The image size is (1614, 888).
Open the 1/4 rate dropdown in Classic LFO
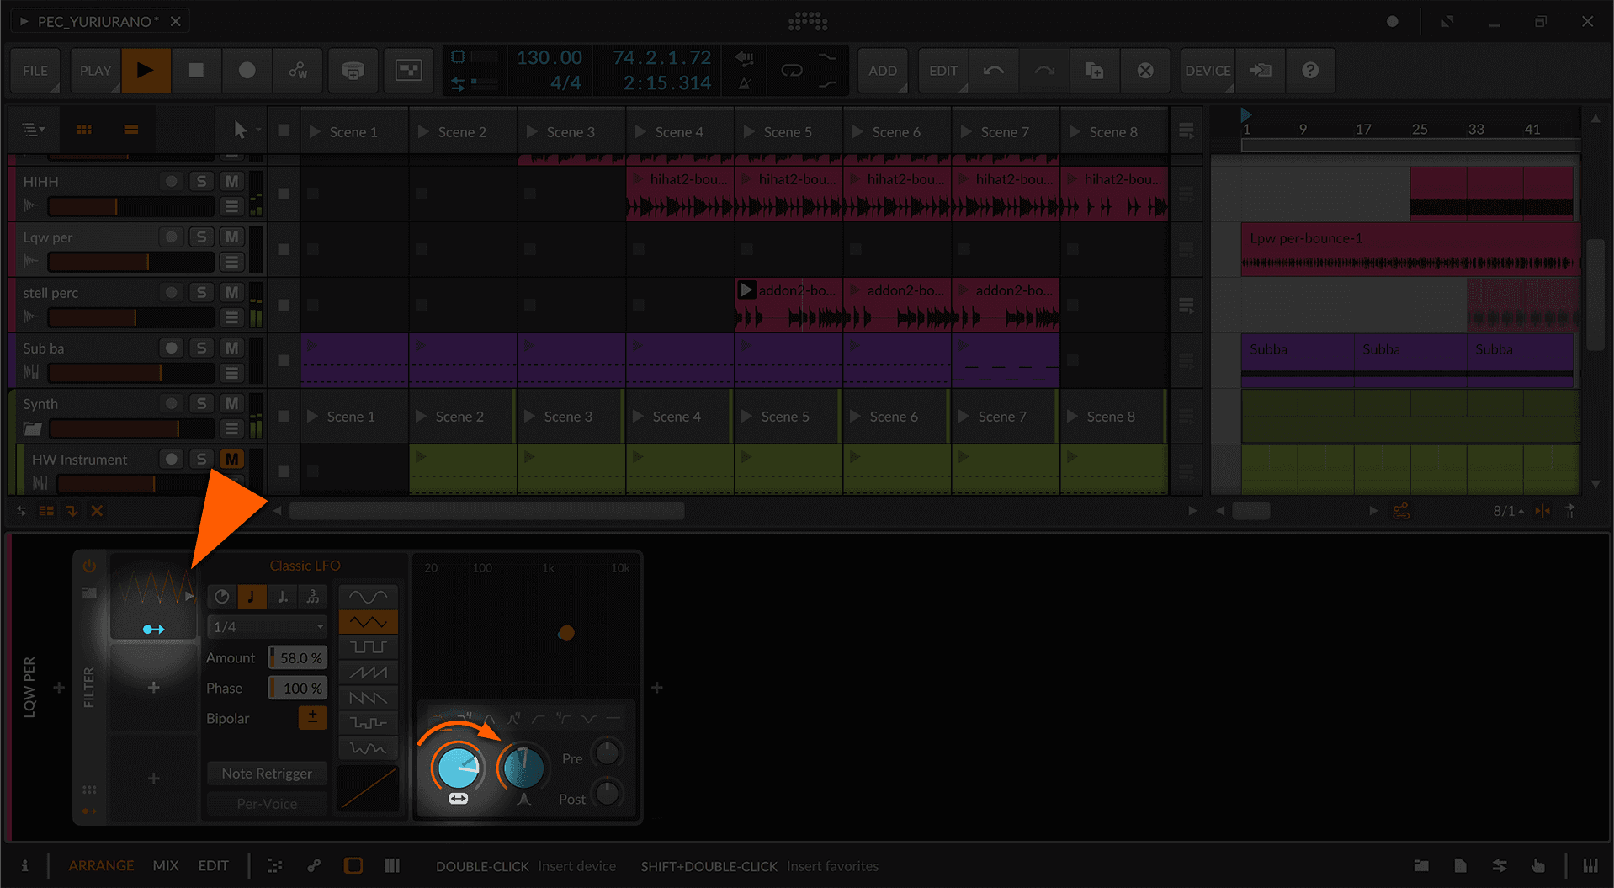(267, 626)
